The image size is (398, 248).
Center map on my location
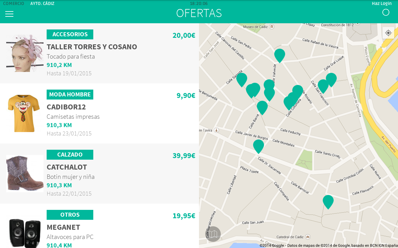coord(388,33)
